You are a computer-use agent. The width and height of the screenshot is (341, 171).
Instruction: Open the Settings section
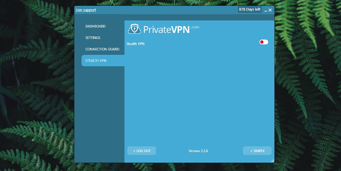pyautogui.click(x=93, y=38)
